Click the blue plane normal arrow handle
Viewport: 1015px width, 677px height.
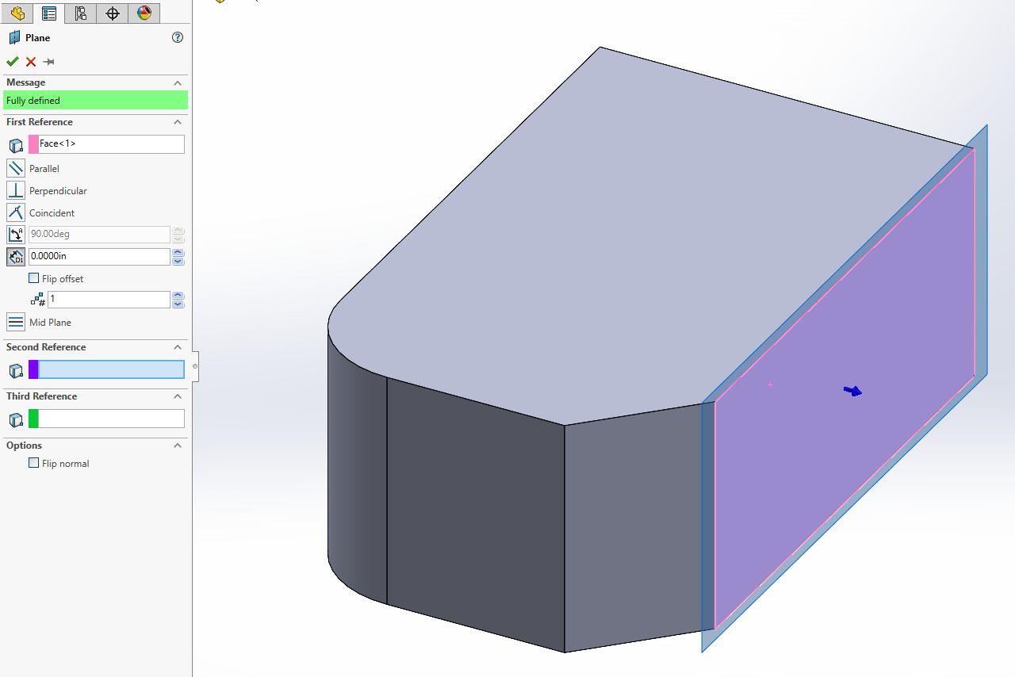pos(852,391)
